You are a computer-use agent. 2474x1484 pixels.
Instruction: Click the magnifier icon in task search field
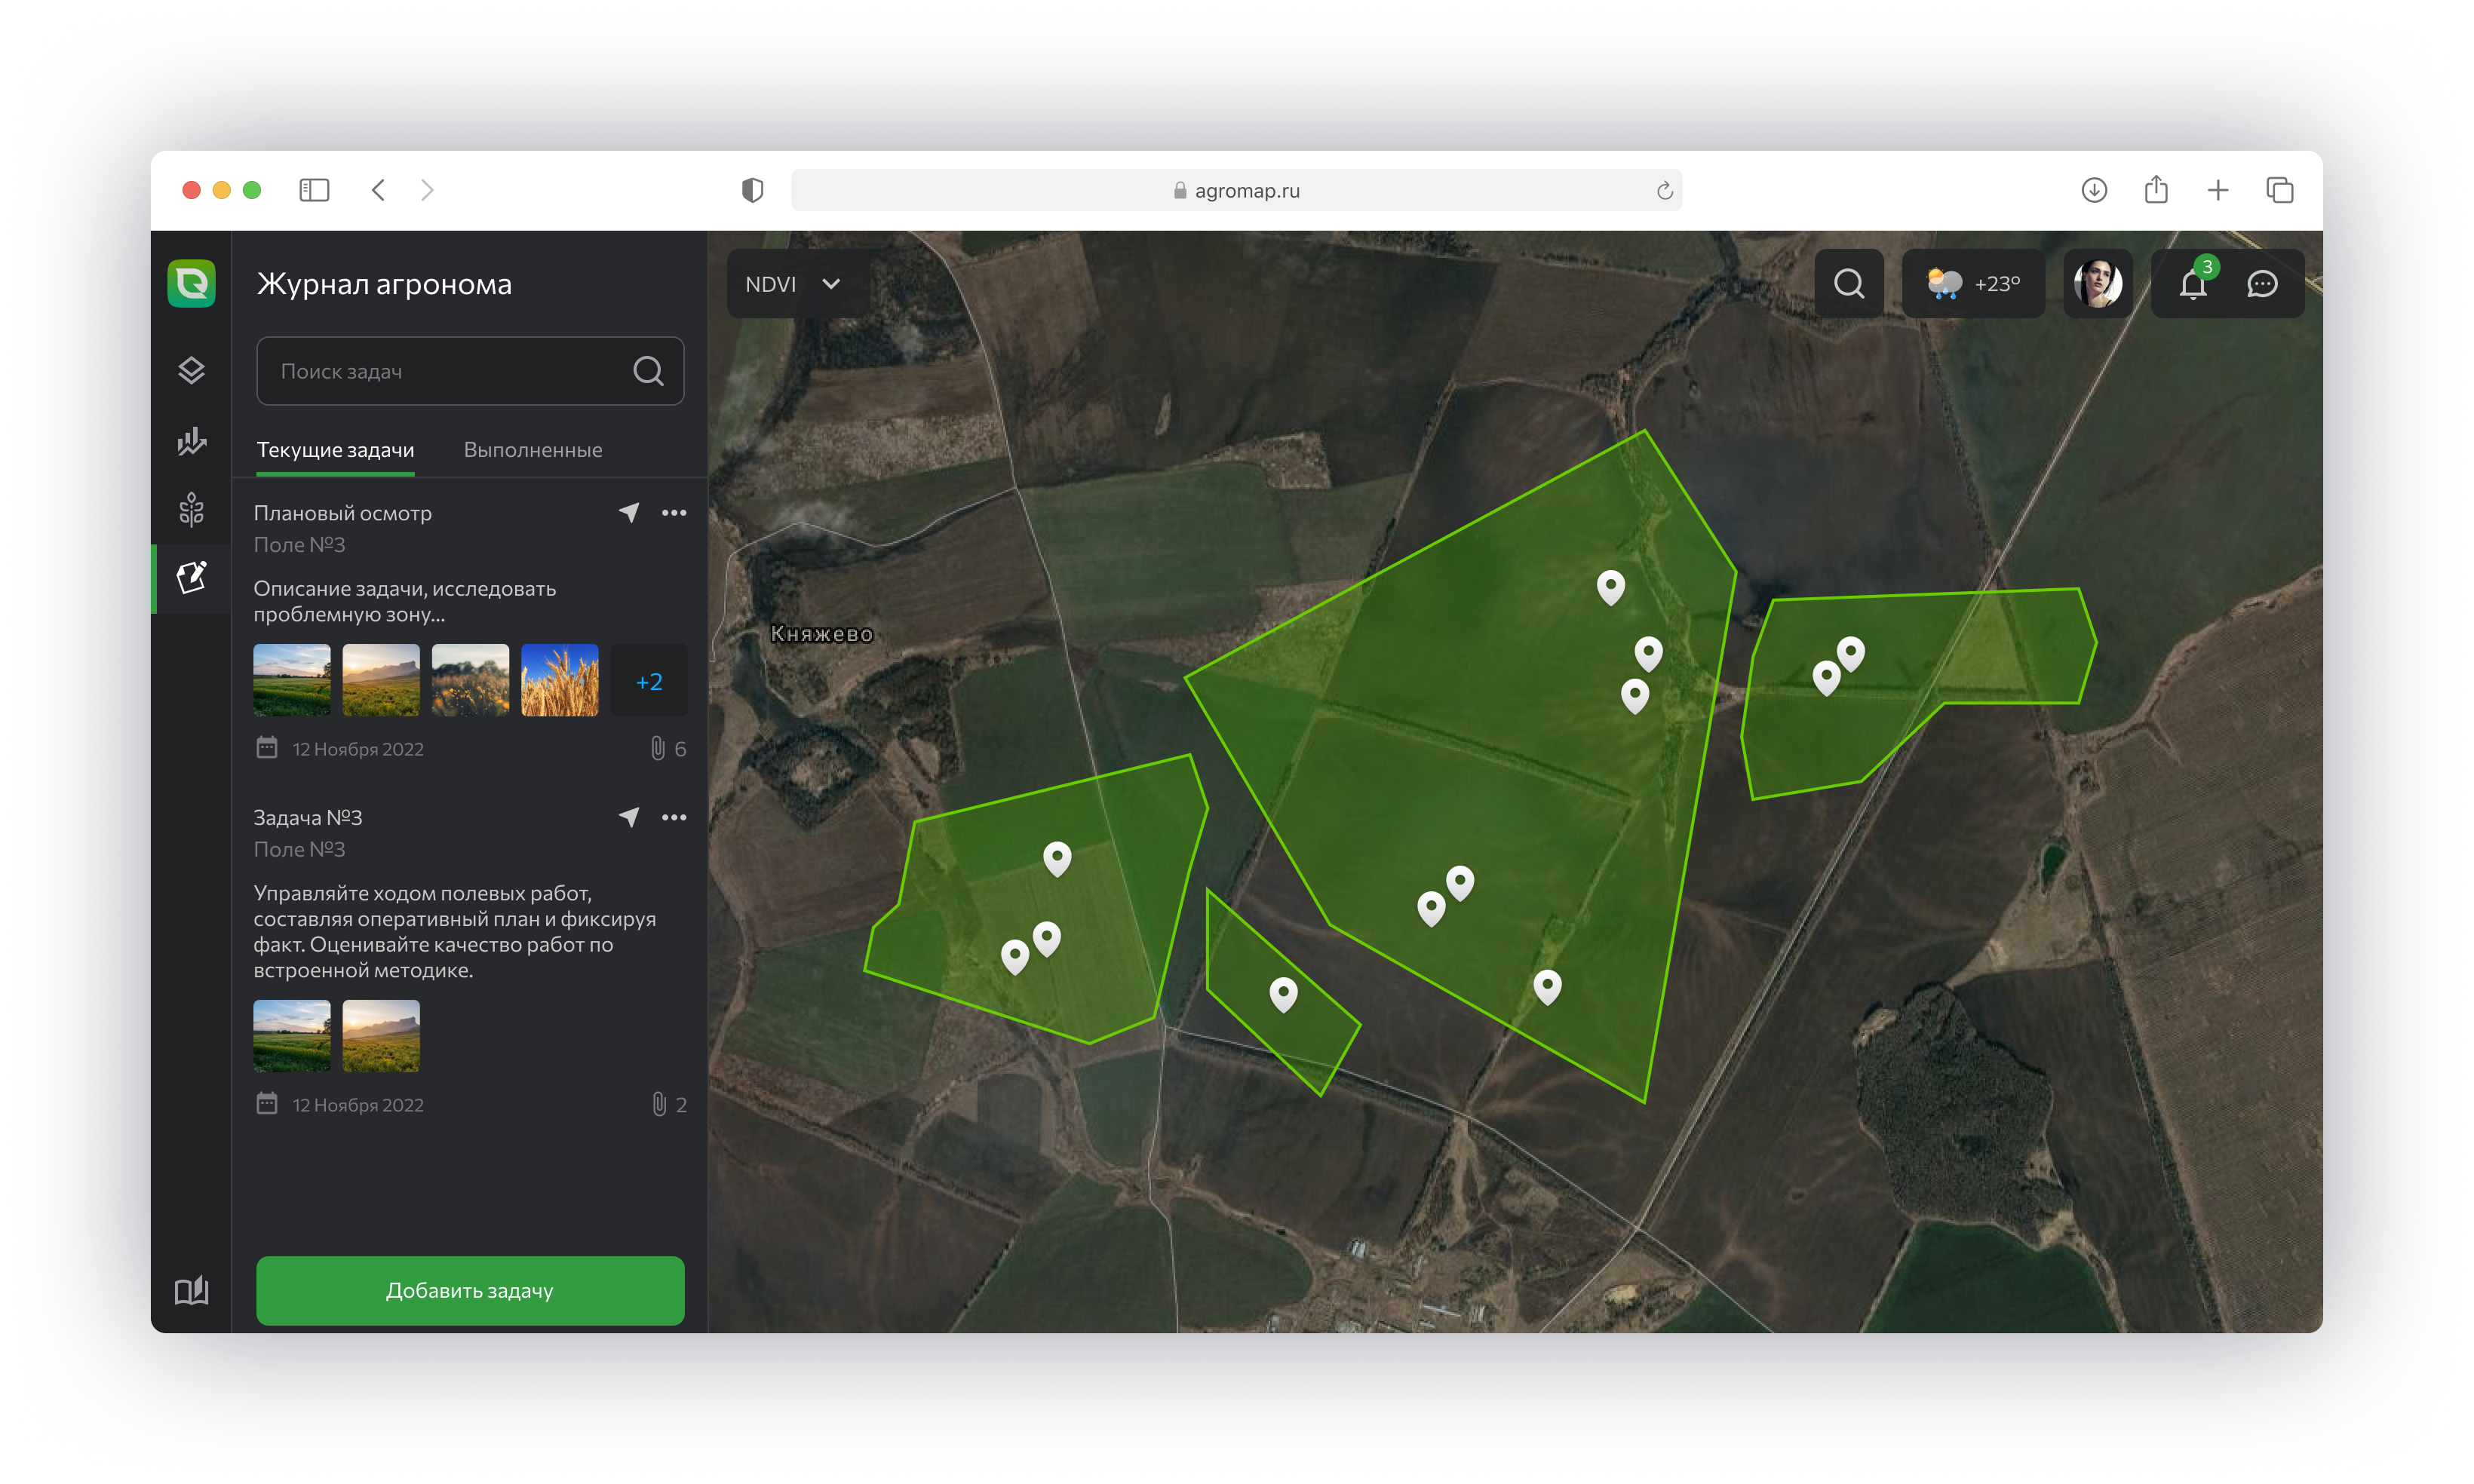click(x=648, y=371)
